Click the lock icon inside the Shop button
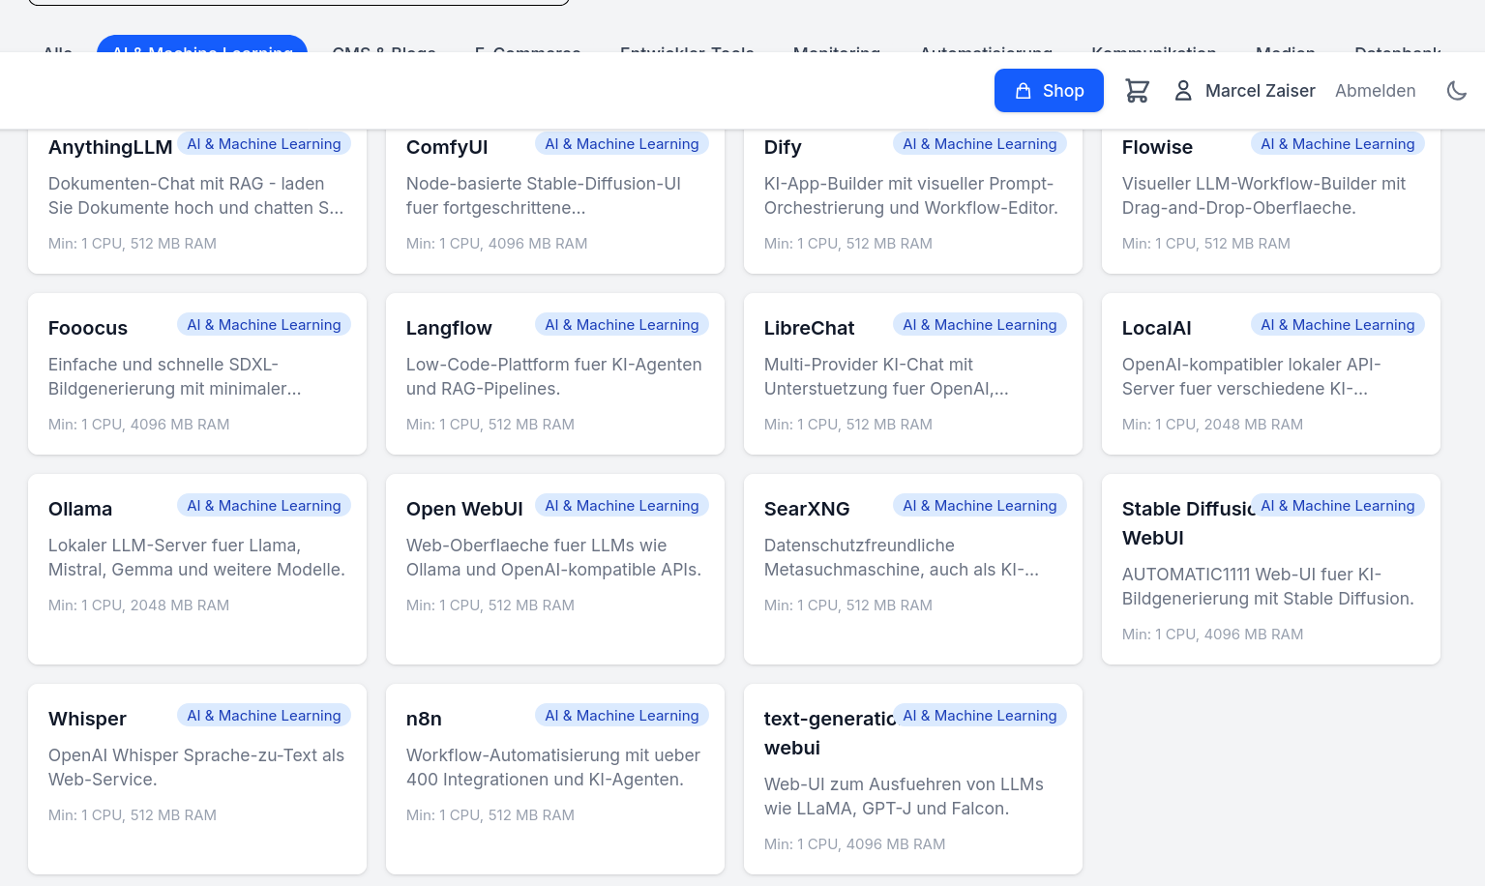This screenshot has width=1485, height=886. pos(1024,90)
